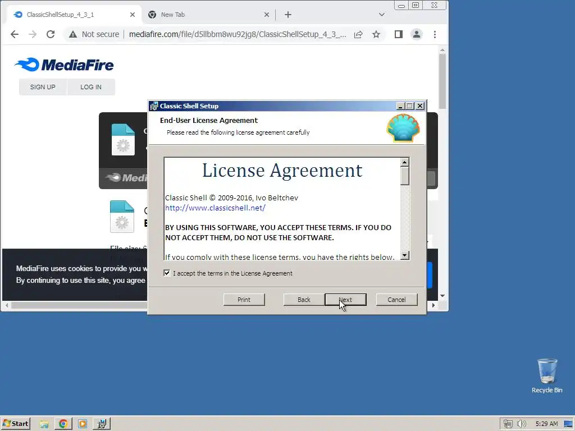The height and width of the screenshot is (431, 575).
Task: Click the show desktop tray icon
Action: pyautogui.click(x=568, y=424)
